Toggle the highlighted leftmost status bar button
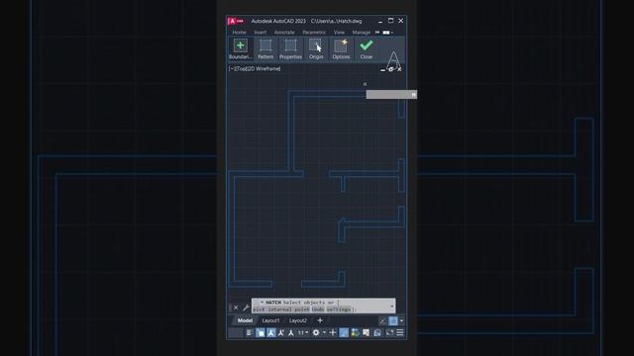This screenshot has height=356, width=634. click(x=260, y=332)
